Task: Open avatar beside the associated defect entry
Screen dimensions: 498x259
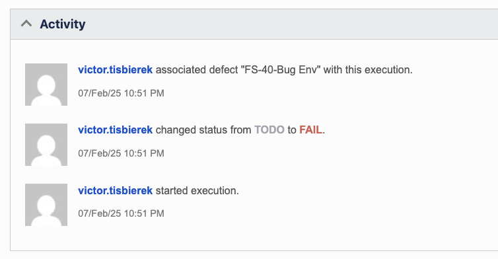Action: pyautogui.click(x=46, y=85)
